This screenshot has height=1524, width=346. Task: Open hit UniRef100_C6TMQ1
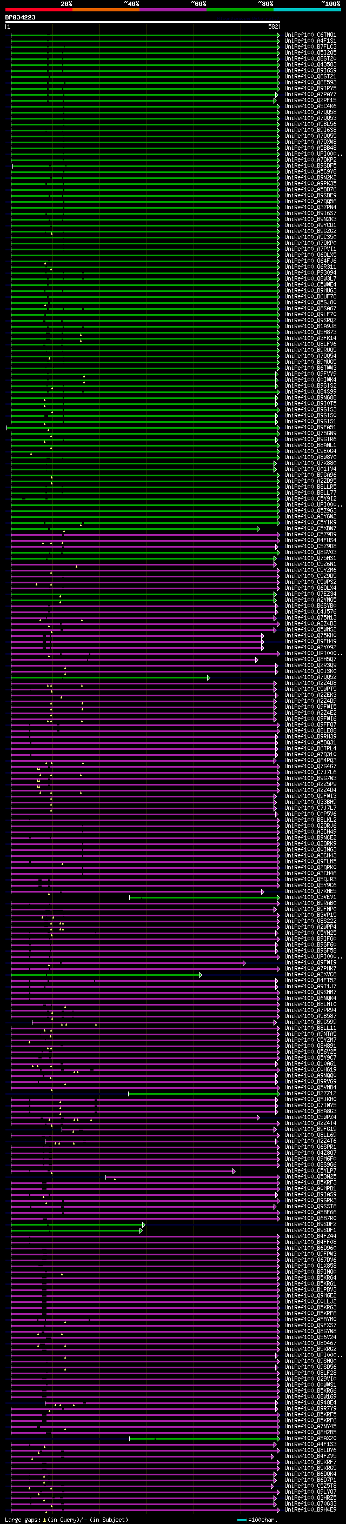310,35
